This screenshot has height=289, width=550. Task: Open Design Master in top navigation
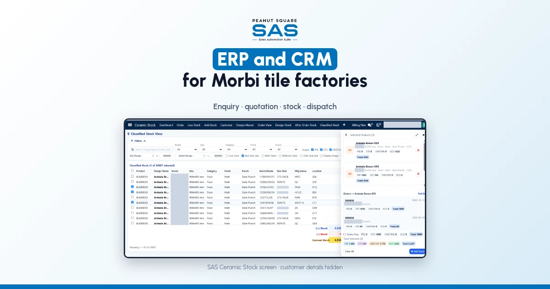245,125
